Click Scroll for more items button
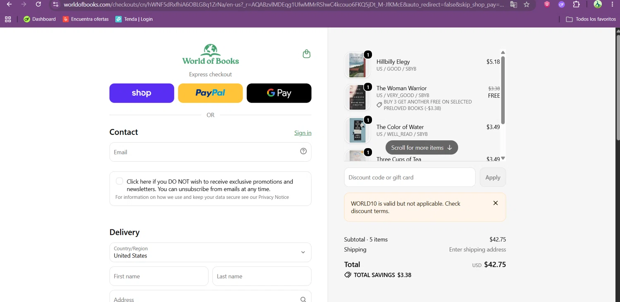 [x=422, y=148]
